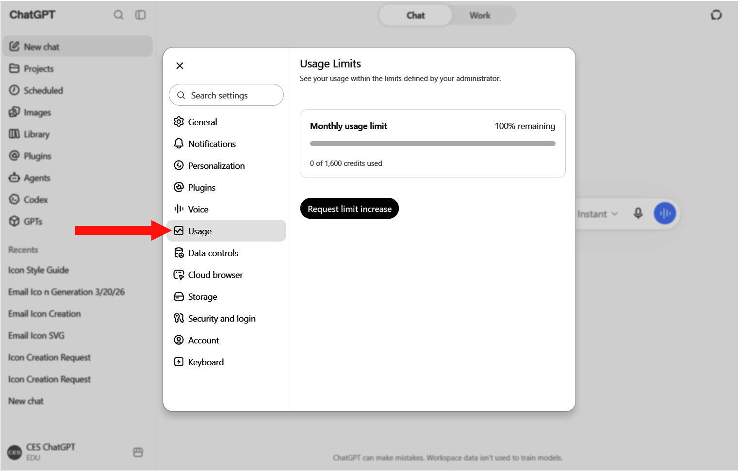Open Keyboard settings

[x=226, y=362]
